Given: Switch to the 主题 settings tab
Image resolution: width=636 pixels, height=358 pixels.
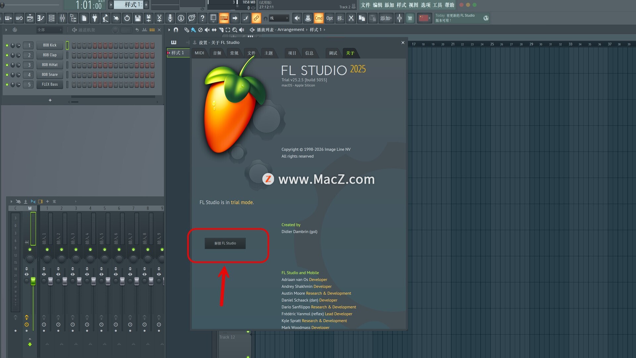Looking at the screenshot, I should 269,53.
